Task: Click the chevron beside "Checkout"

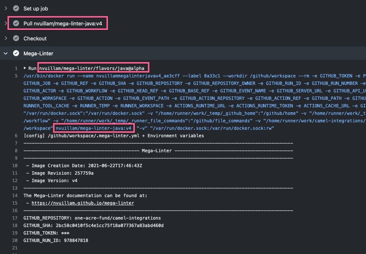Action: click(x=5, y=38)
